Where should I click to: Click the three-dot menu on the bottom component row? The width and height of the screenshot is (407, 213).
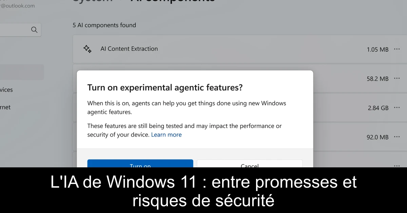coord(397,166)
